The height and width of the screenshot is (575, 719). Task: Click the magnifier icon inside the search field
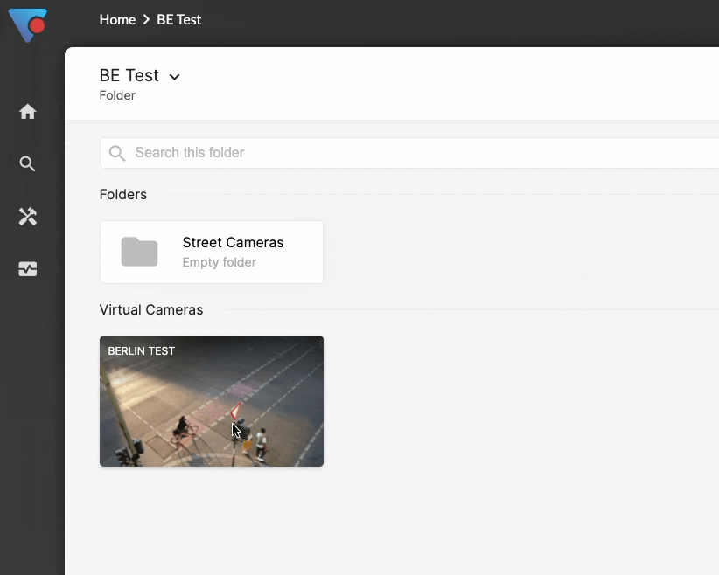117,153
